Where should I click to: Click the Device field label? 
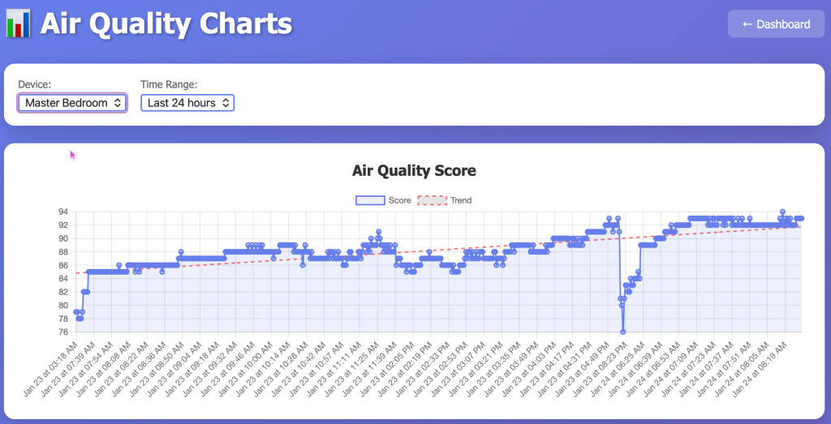35,84
